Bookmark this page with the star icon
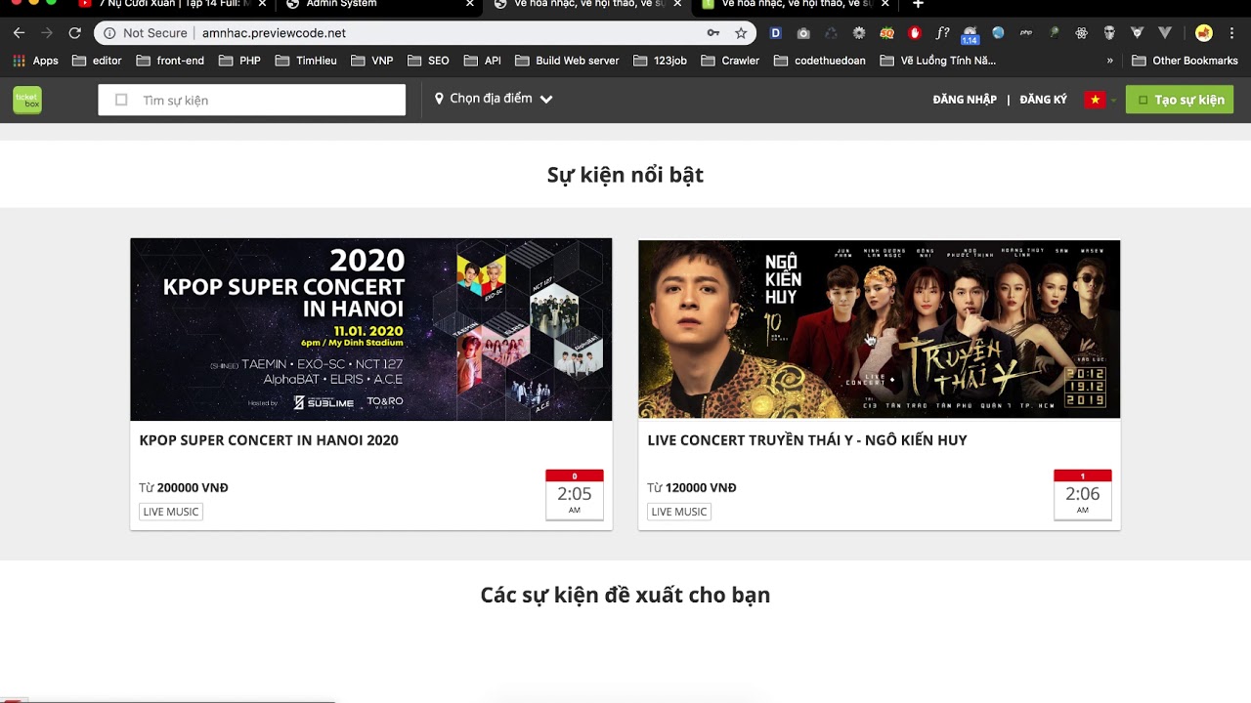The image size is (1251, 703). coord(741,33)
